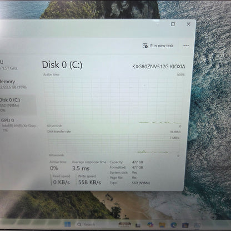Open Task View from the taskbar
The width and height of the screenshot is (231, 231).
tap(138, 225)
